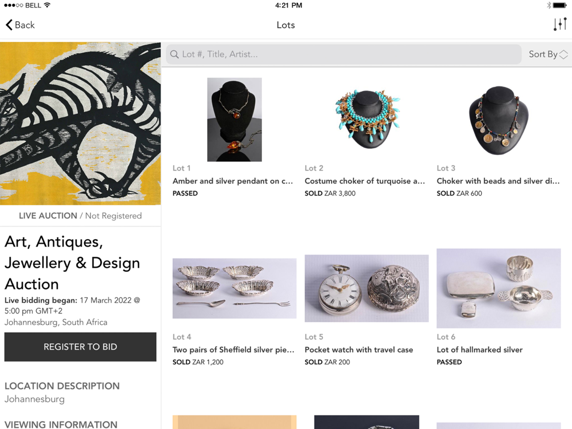Viewport: 572px width, 429px height.
Task: Select 'Pocket watch with travel case' title
Action: 359,349
